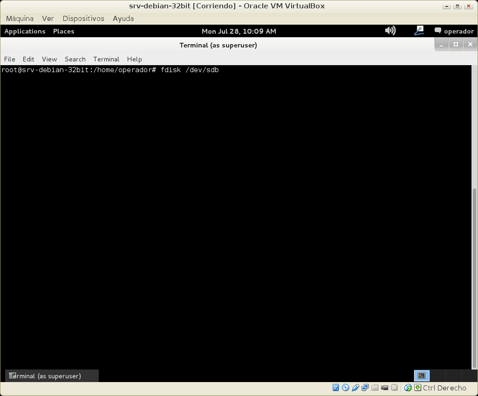Click the terminal vertical scrollbar

coord(475,279)
